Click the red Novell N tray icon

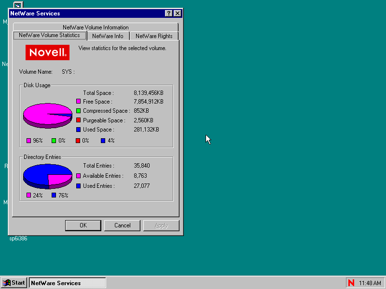click(x=351, y=283)
